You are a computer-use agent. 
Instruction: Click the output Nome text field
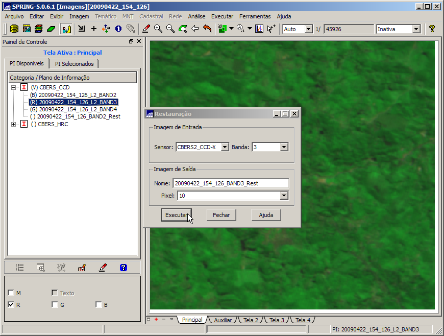coord(231,183)
